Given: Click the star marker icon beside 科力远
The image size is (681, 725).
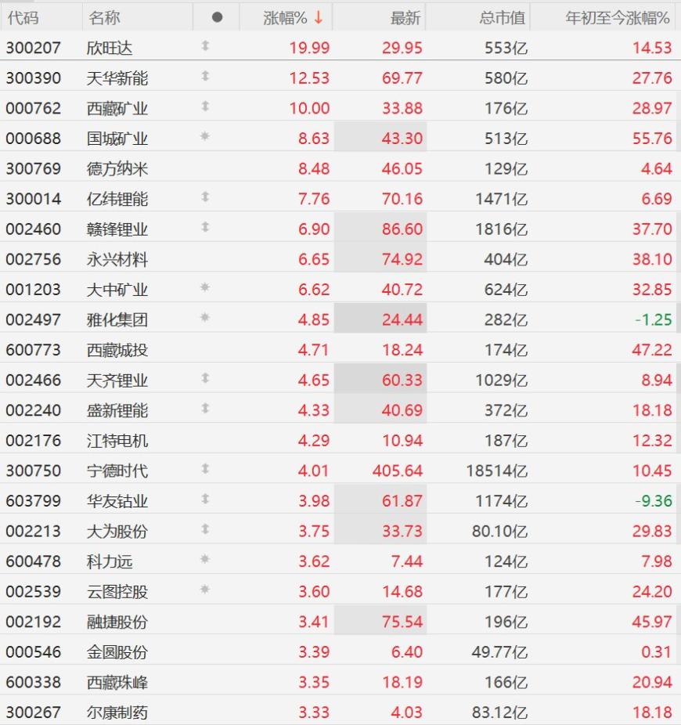Looking at the screenshot, I should tap(205, 560).
